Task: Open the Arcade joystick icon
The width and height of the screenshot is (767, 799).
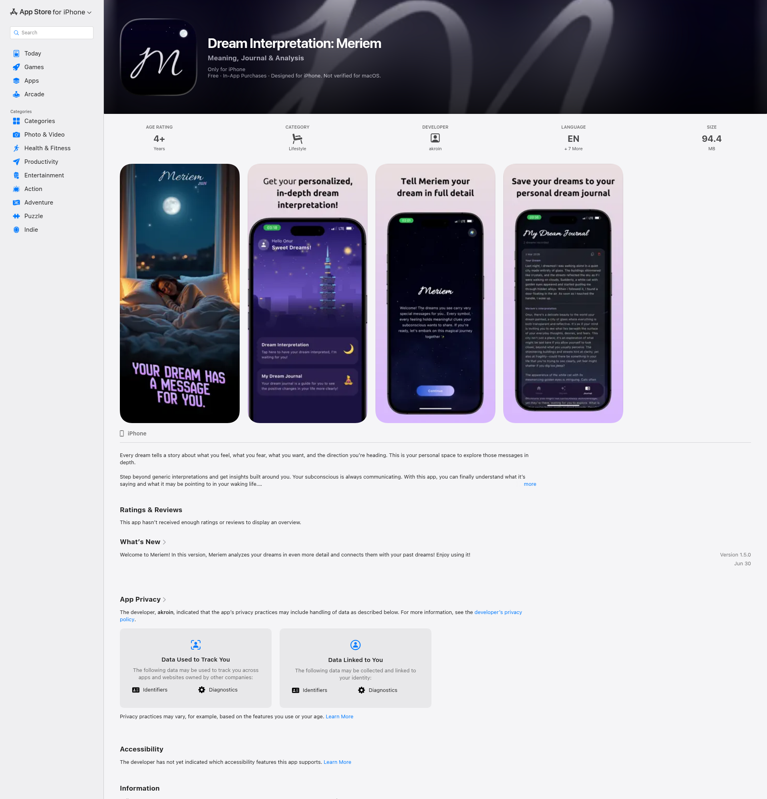Action: click(x=16, y=94)
